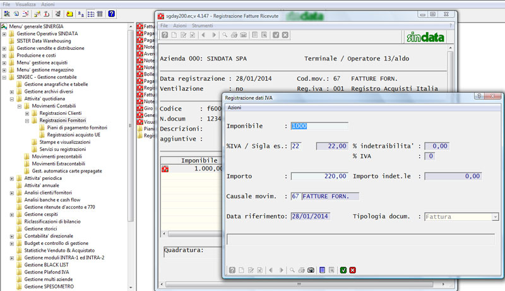Image resolution: width=505 pixels, height=291 pixels.
Task: Click globe search icon in main toolbar
Action: tap(16, 14)
